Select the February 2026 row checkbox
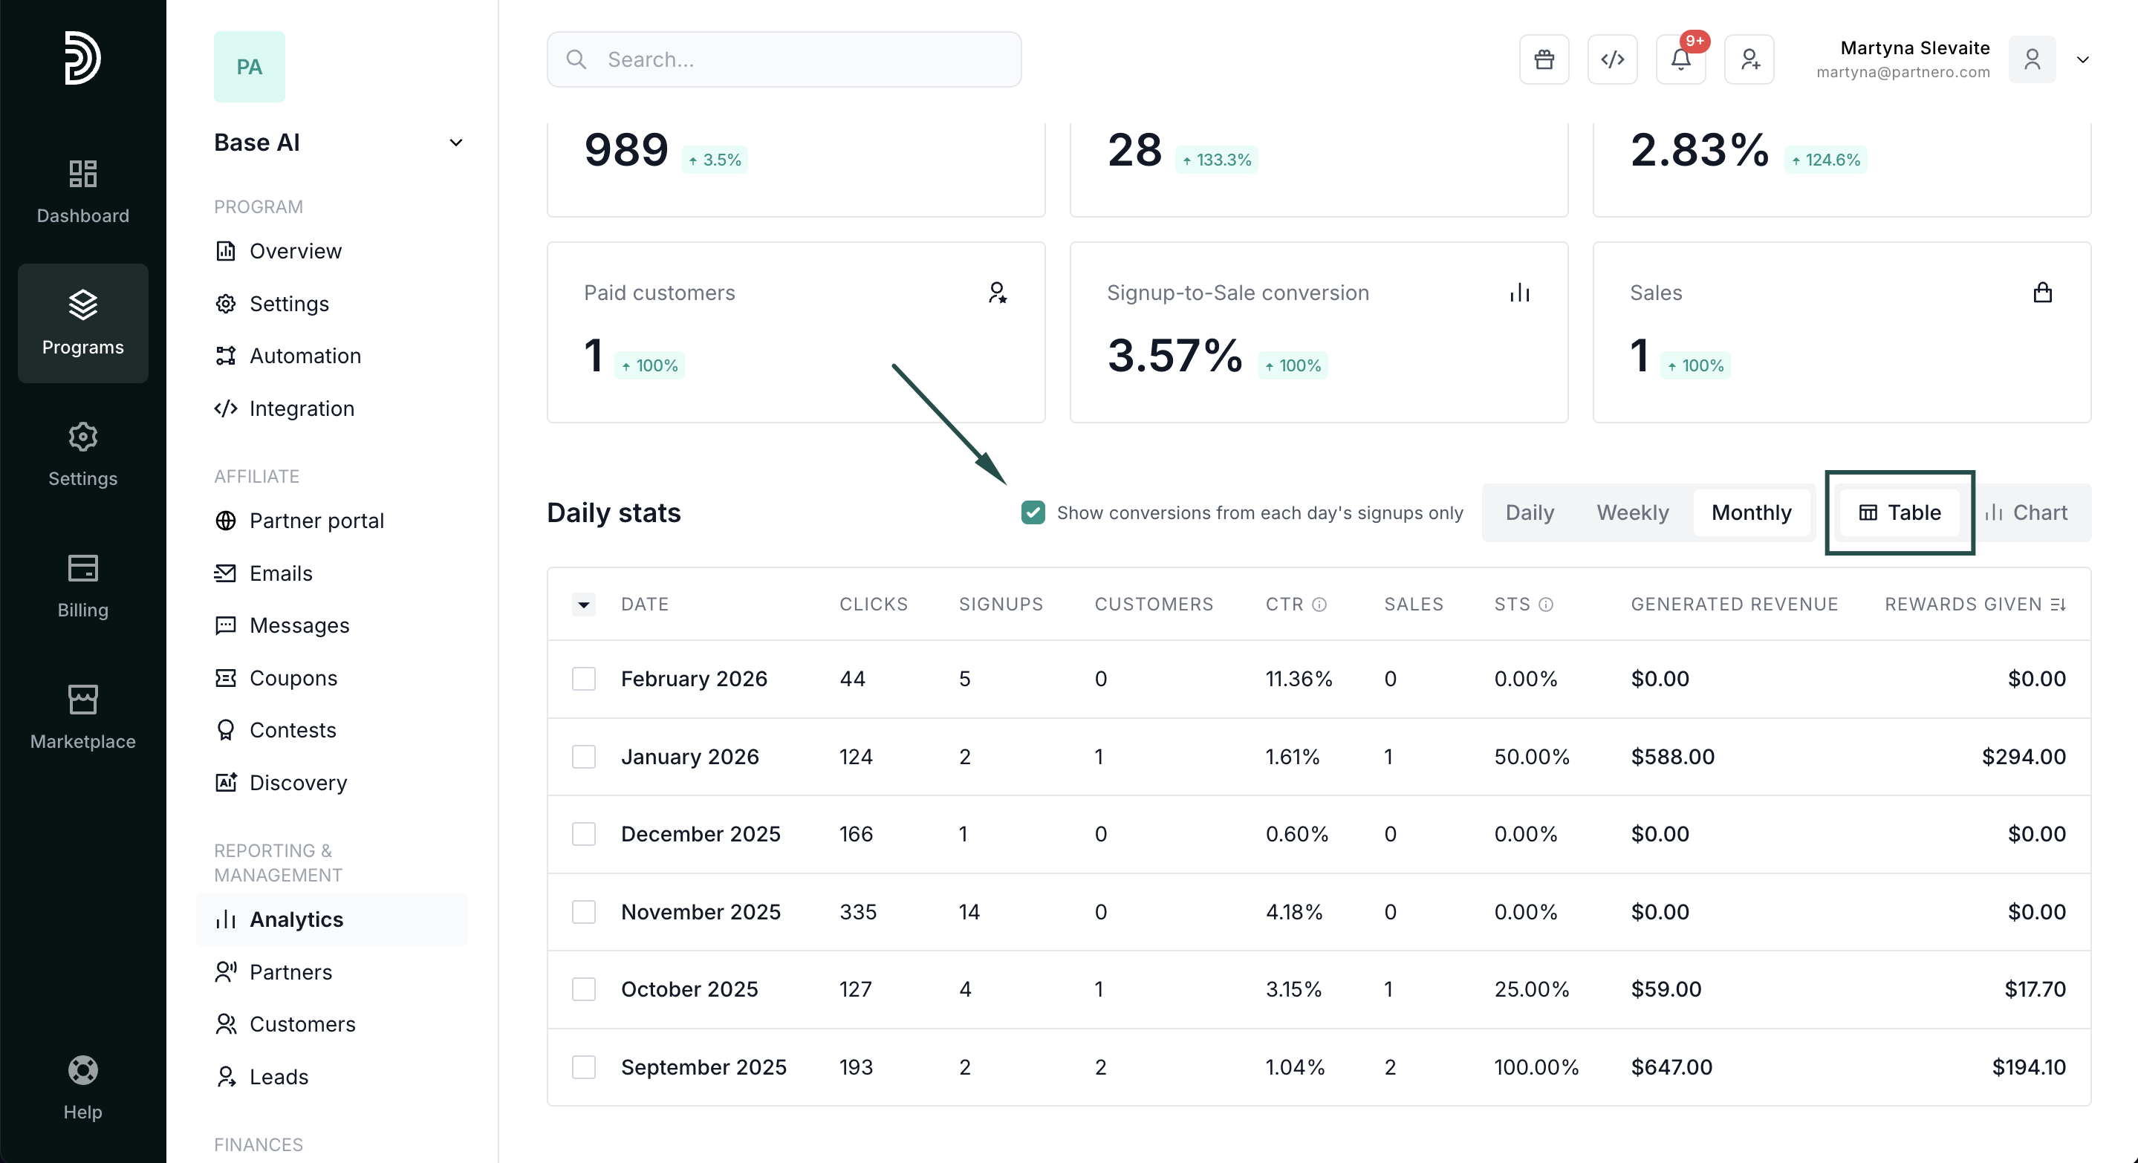2138x1163 pixels. tap(583, 679)
